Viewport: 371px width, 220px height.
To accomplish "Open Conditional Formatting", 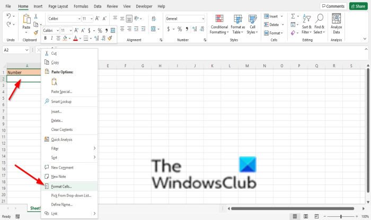I will point(219,24).
